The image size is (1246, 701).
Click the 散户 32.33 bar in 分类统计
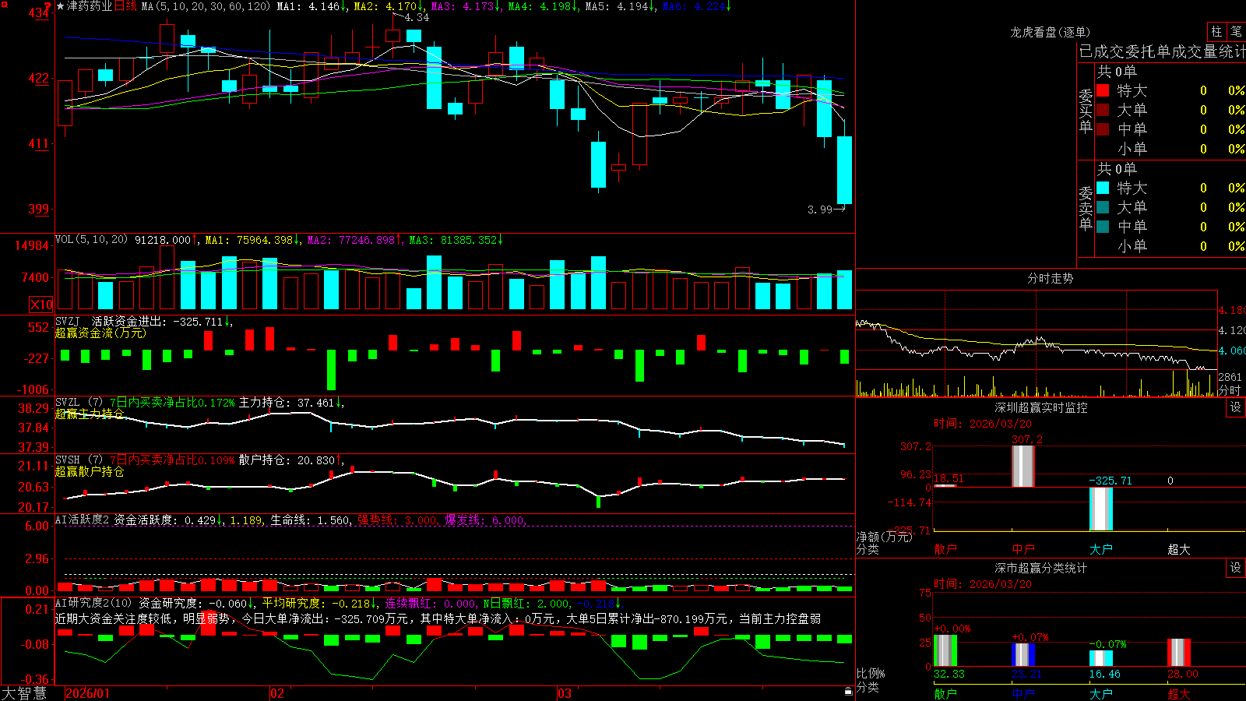(x=945, y=651)
